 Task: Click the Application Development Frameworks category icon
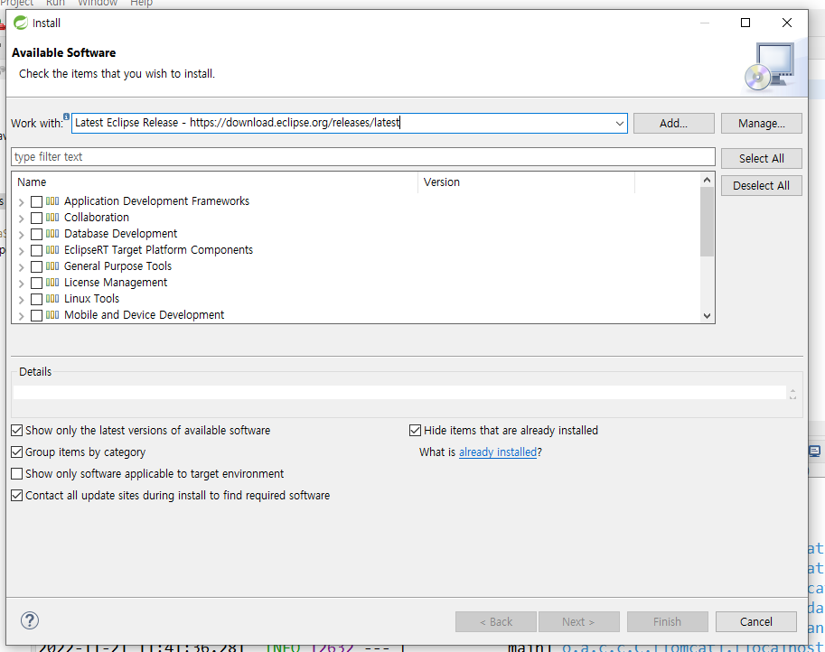pyautogui.click(x=52, y=200)
